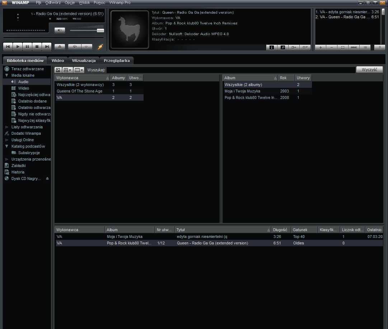Skip to the next track

coord(47,47)
